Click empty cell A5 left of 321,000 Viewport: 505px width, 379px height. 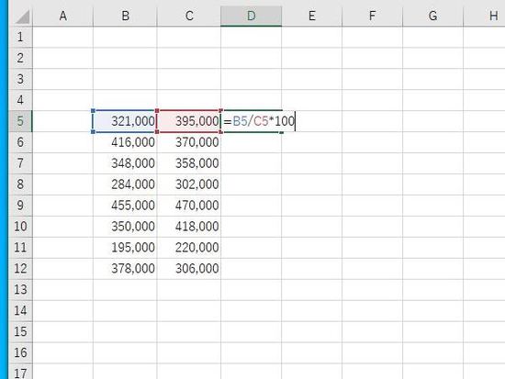click(x=62, y=121)
